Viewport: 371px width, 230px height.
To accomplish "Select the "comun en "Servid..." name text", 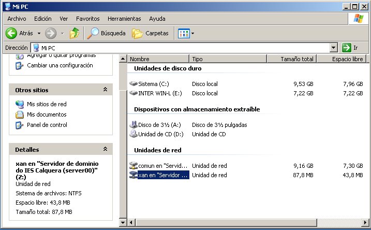I will [163, 166].
